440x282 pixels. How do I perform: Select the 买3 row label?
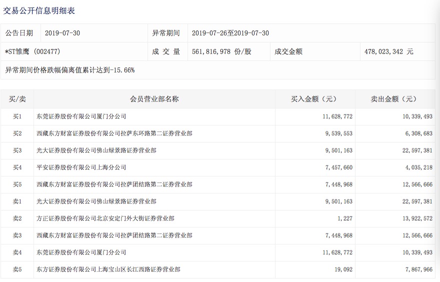point(17,150)
